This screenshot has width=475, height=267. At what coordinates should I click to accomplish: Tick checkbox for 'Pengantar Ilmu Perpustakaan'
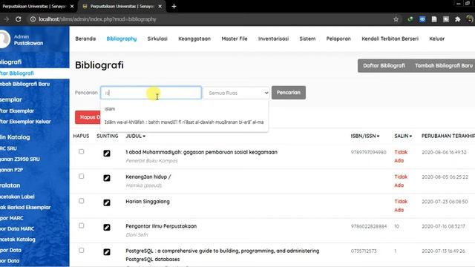pyautogui.click(x=81, y=225)
